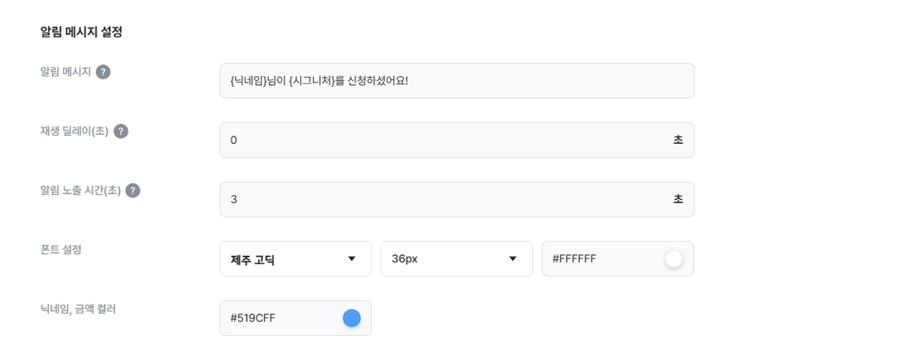Click the white #FFFFFF color swatch
The height and width of the screenshot is (353, 901).
coord(673,259)
